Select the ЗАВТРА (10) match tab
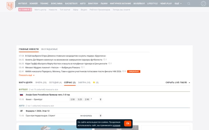This screenshot has height=130, width=209. 84,83
